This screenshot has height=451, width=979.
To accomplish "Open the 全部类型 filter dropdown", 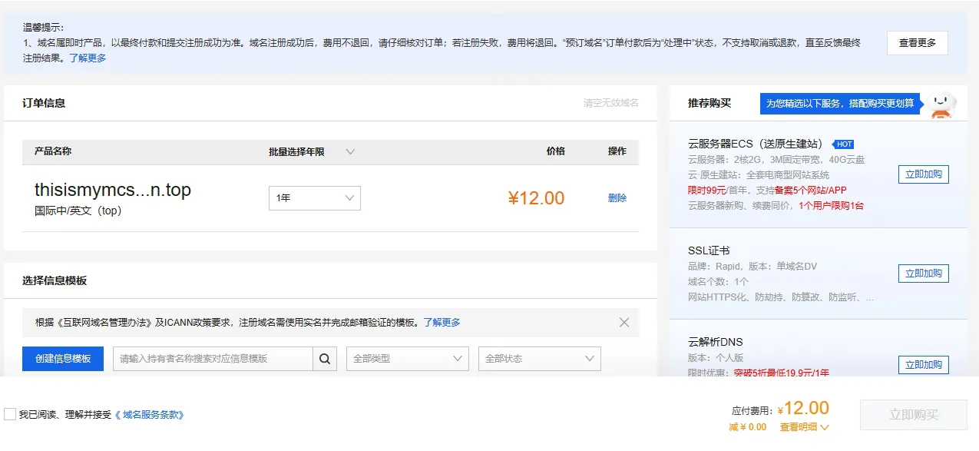I will 407,359.
